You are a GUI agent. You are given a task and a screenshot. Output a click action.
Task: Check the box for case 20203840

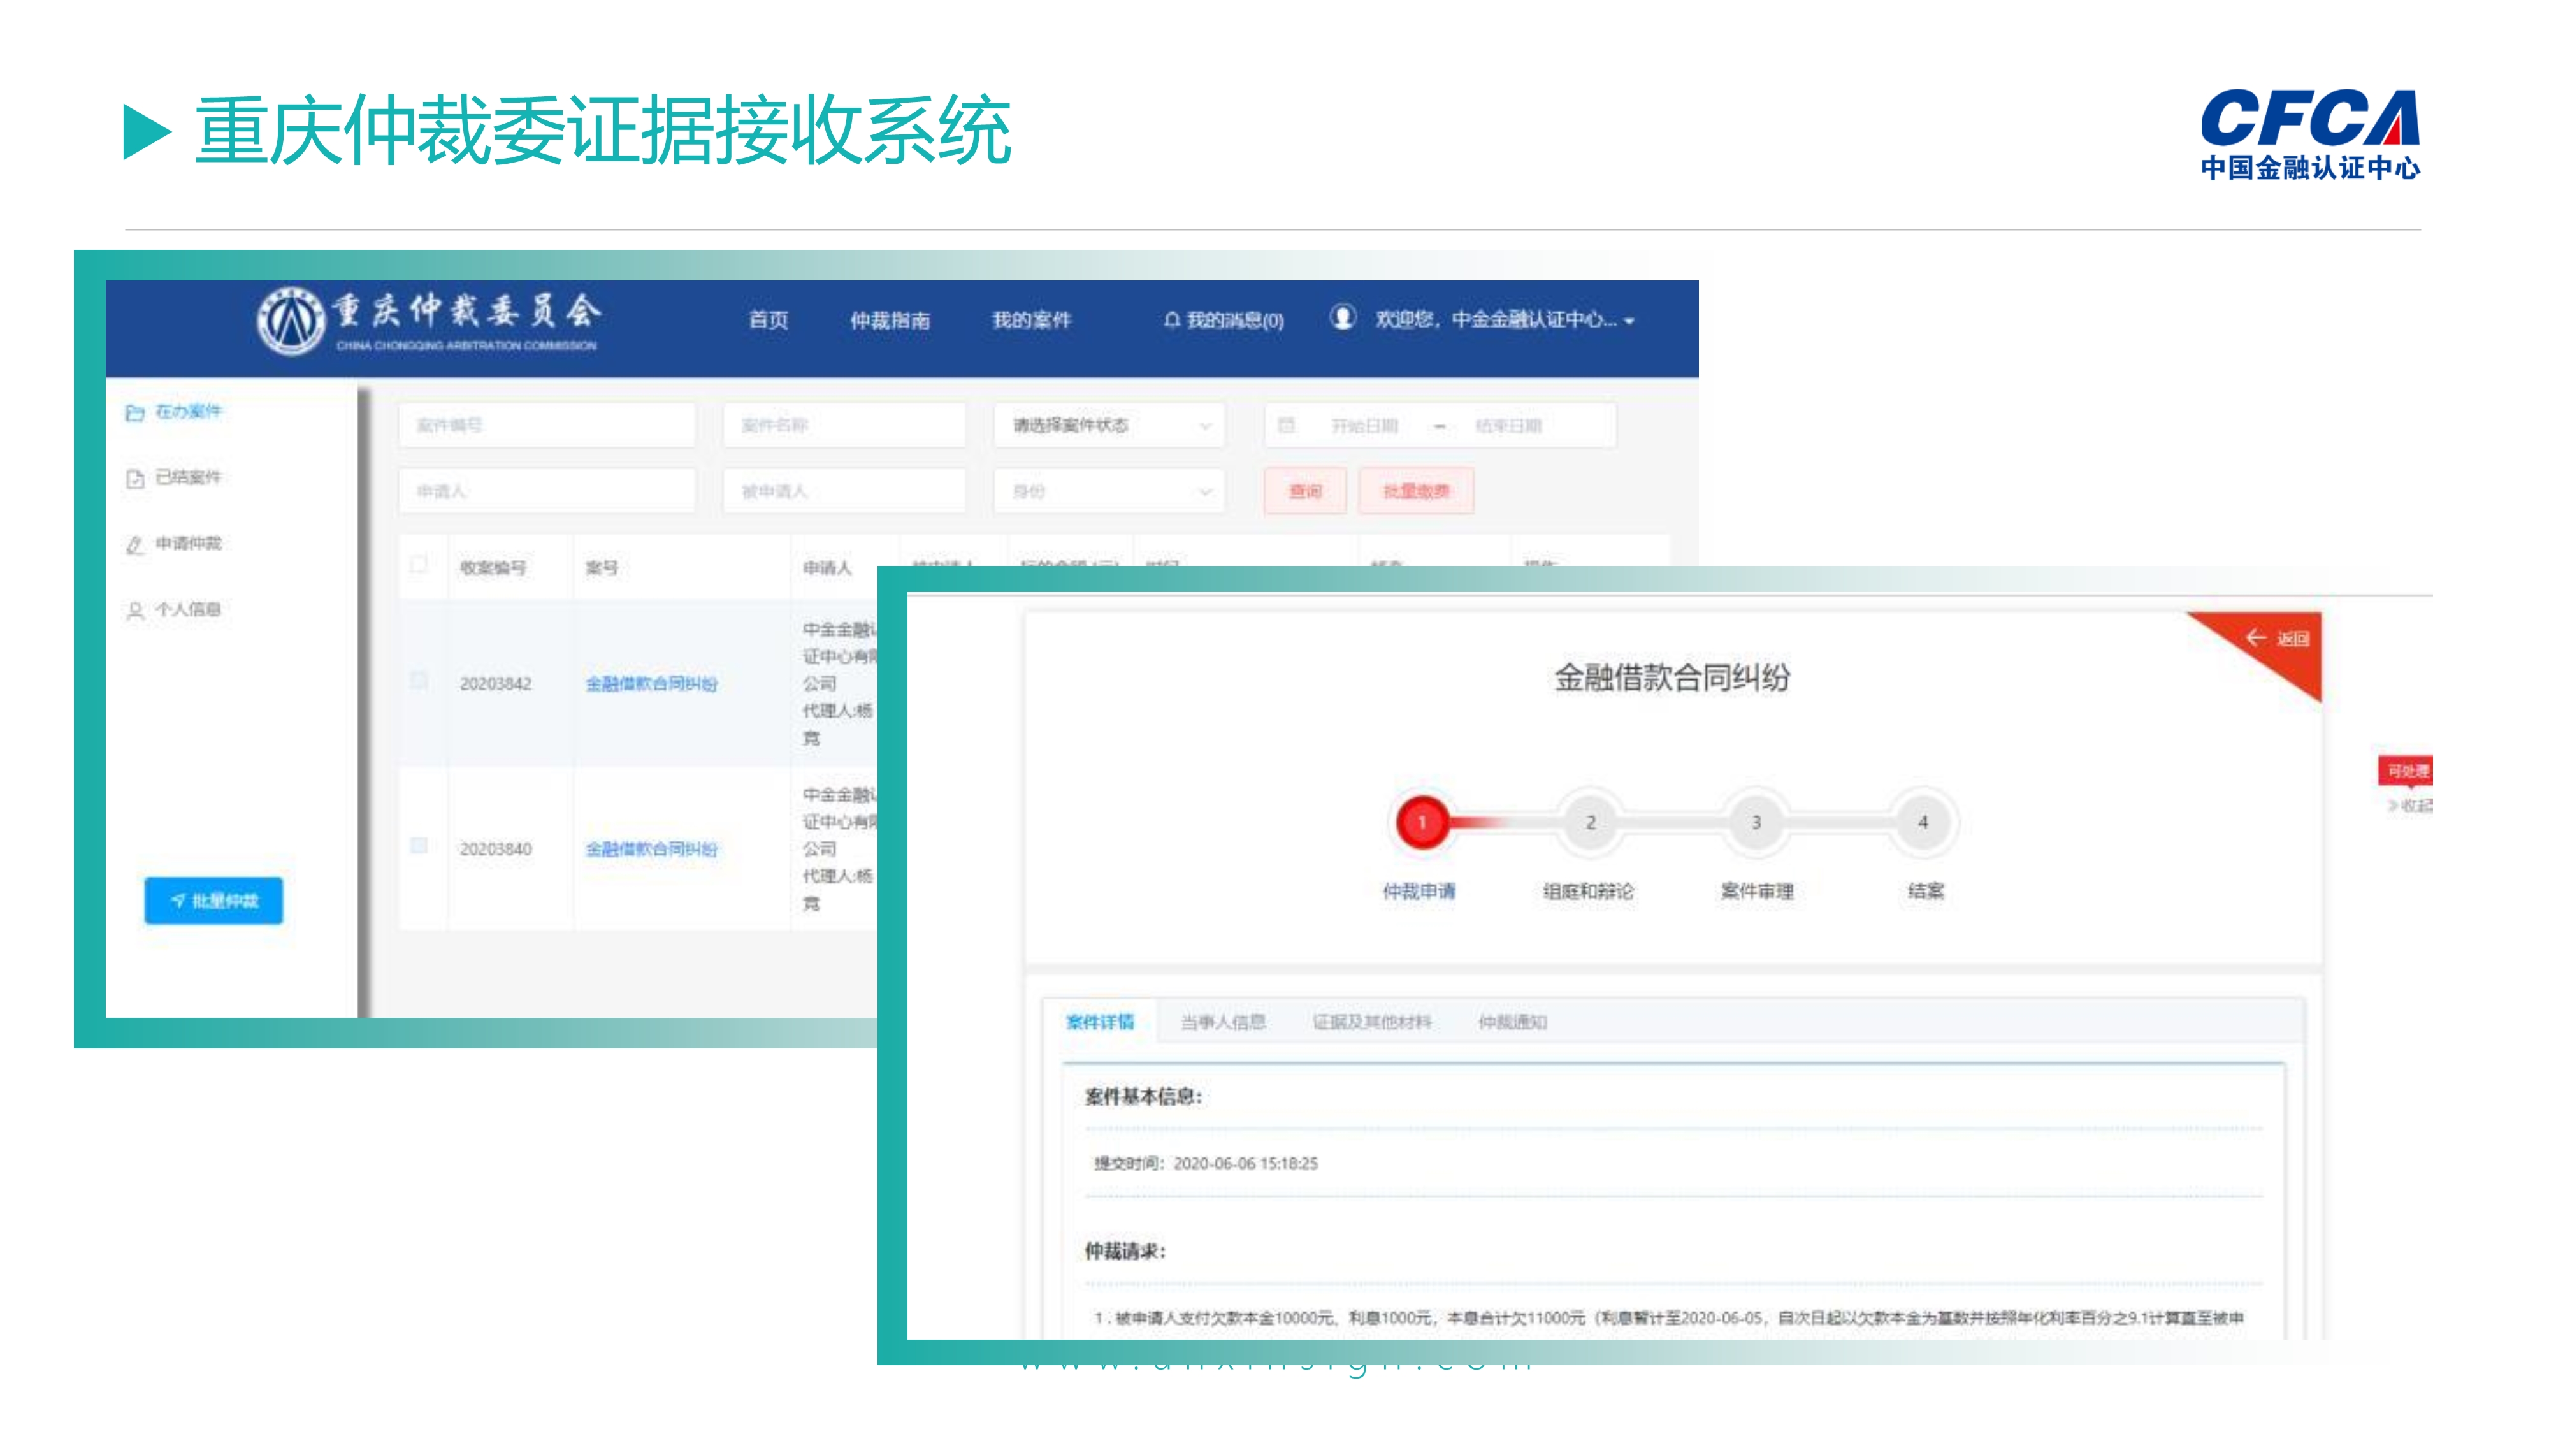coord(419,846)
